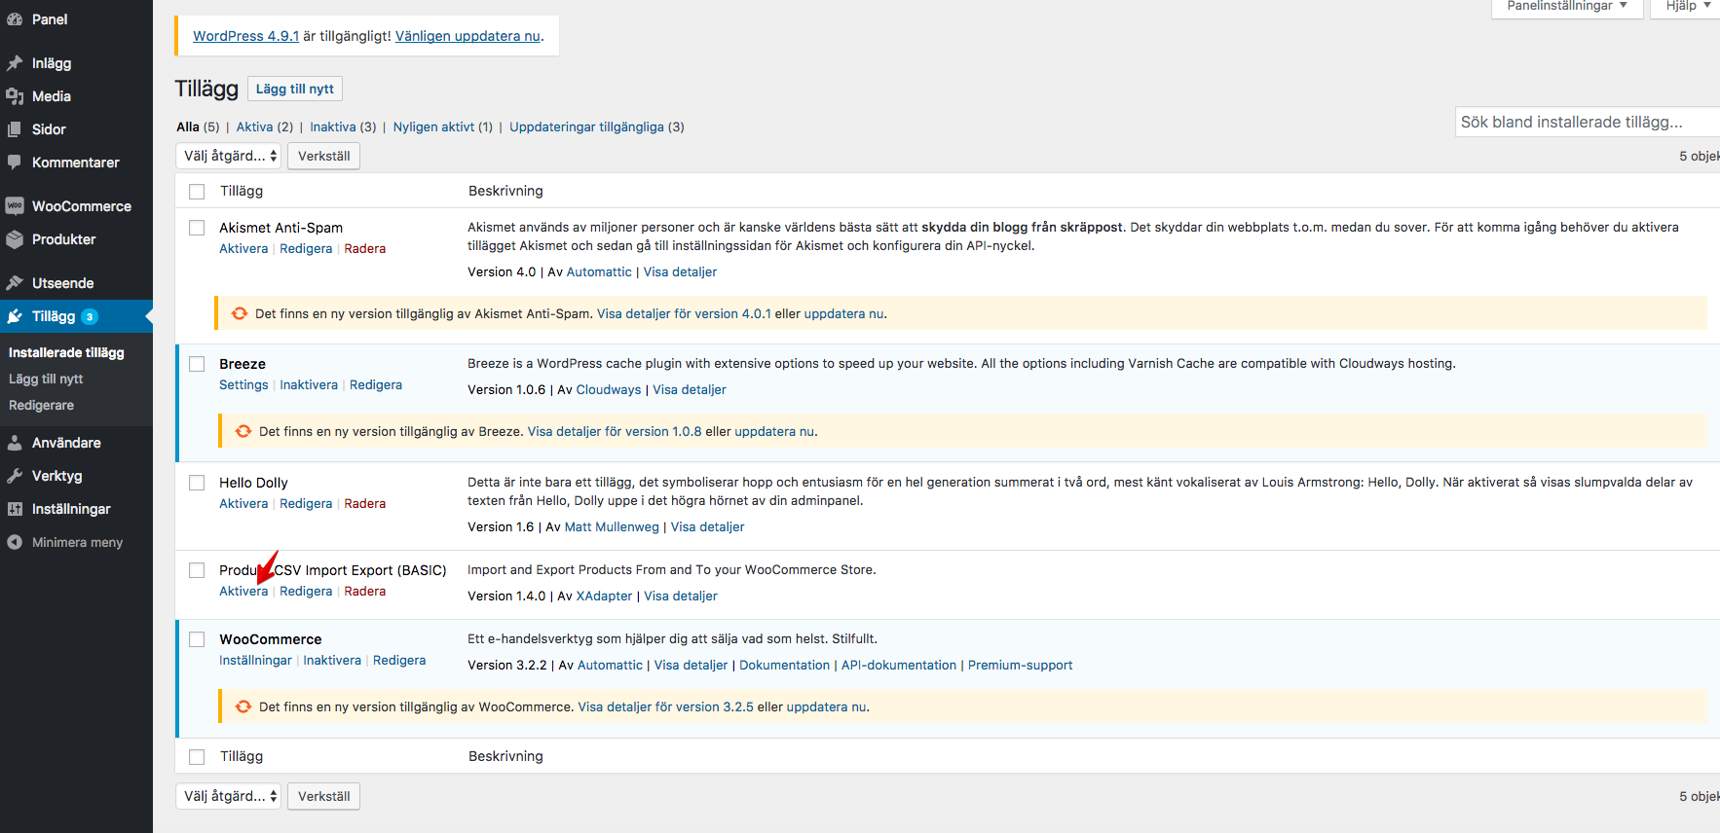Click the bottom Verkställ button
The width and height of the screenshot is (1720, 833).
click(x=324, y=796)
